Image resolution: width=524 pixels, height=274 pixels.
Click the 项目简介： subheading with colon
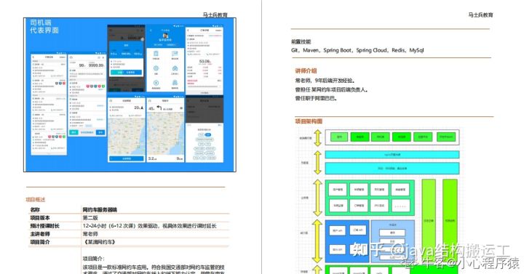pyautogui.click(x=94, y=259)
